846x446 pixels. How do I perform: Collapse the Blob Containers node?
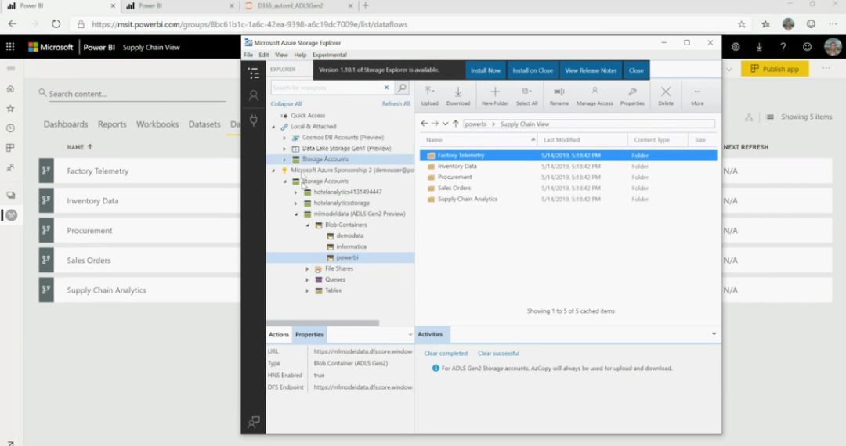(308, 225)
